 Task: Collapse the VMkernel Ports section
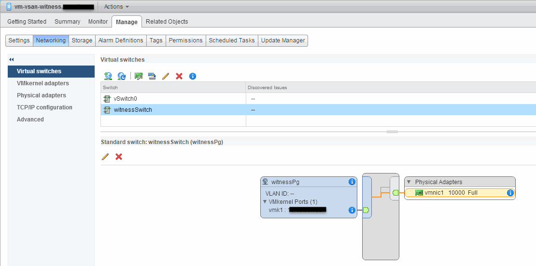(265, 202)
